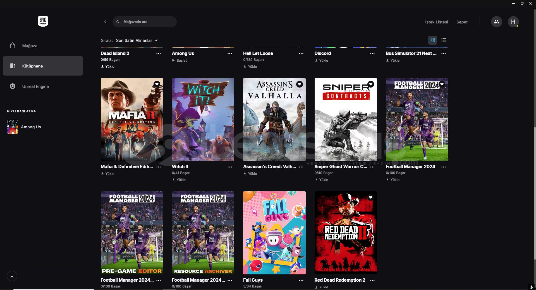The width and height of the screenshot is (536, 290).
Task: Click the magnifier search icon
Action: (118, 22)
